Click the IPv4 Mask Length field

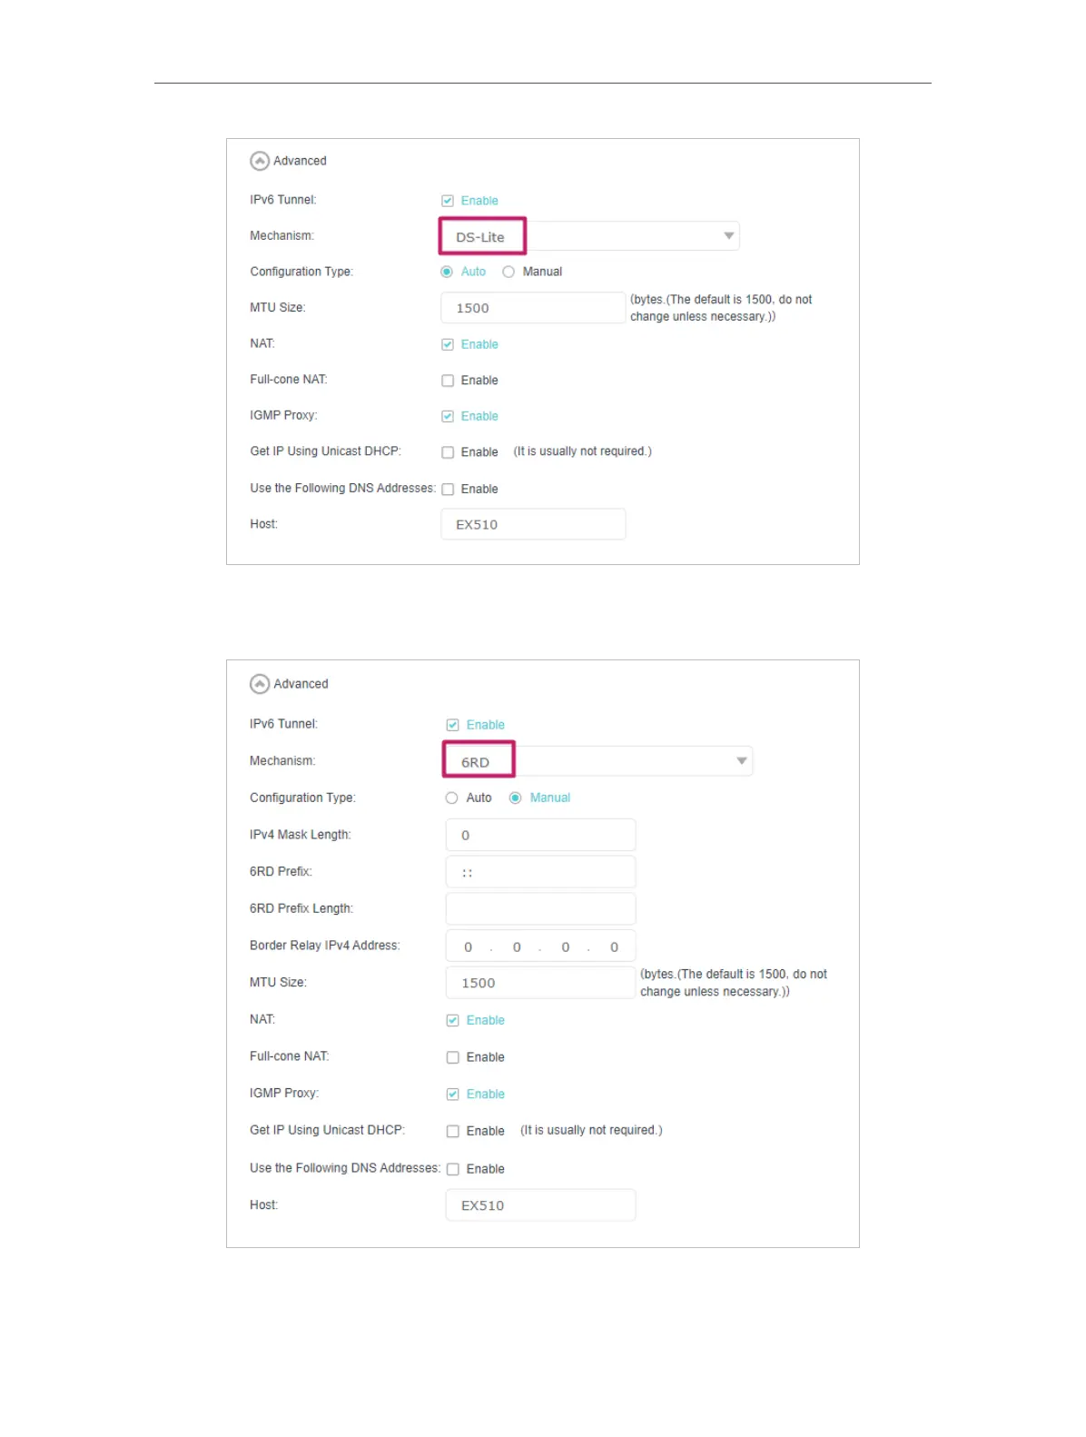pos(540,836)
